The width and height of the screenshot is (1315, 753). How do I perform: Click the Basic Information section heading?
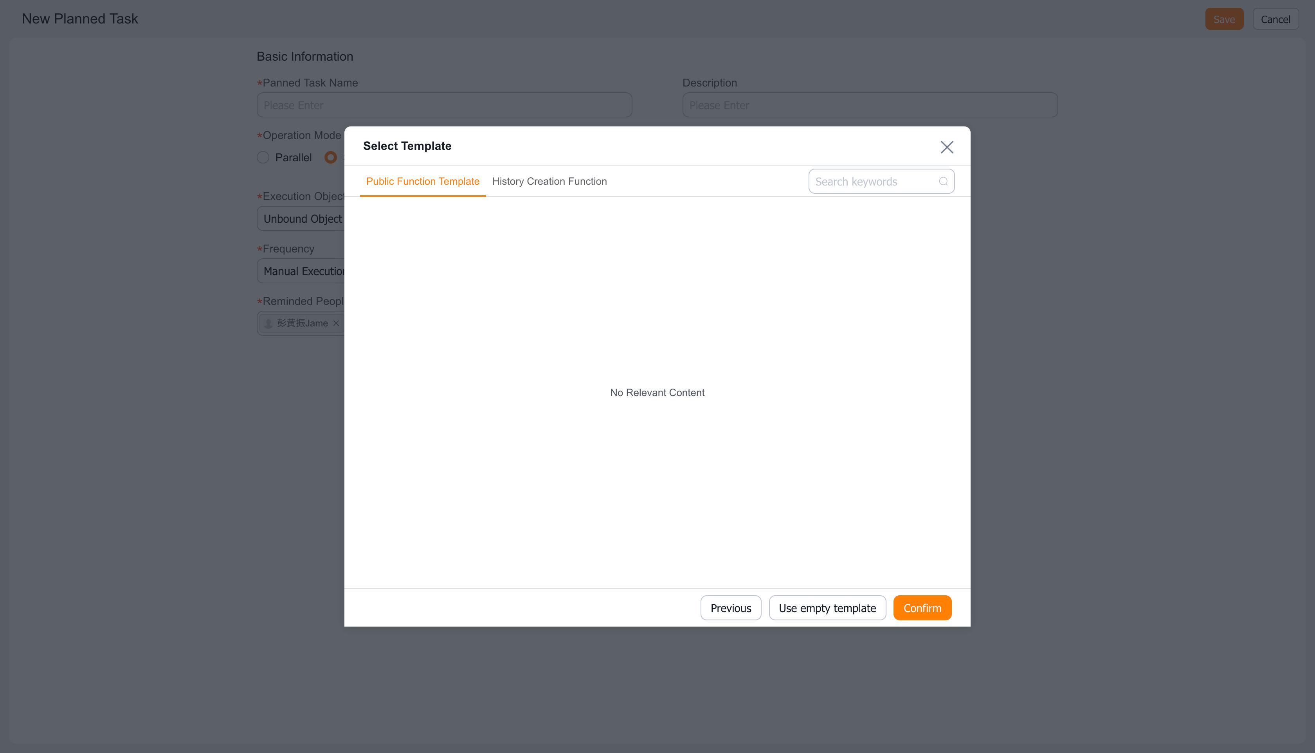coord(304,56)
